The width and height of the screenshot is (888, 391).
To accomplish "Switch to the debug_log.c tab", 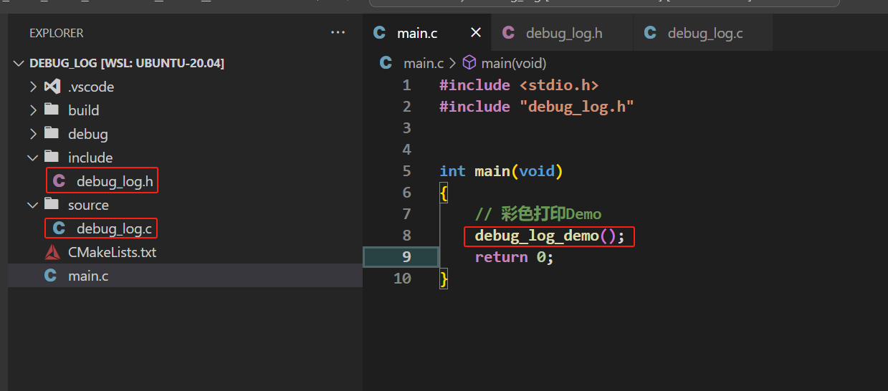I will pos(705,33).
